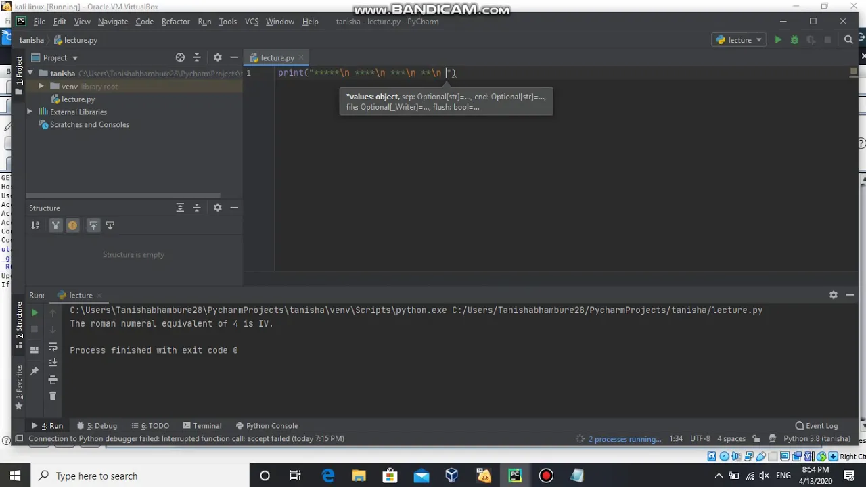Image resolution: width=866 pixels, height=487 pixels.
Task: Expand External Libraries node
Action: click(30, 112)
